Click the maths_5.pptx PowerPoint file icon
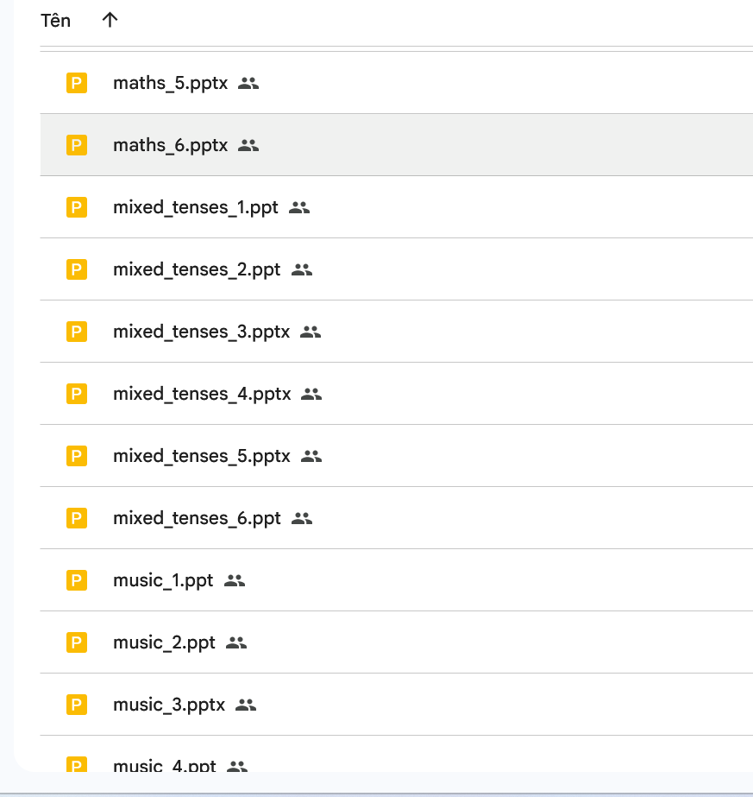 click(x=77, y=83)
